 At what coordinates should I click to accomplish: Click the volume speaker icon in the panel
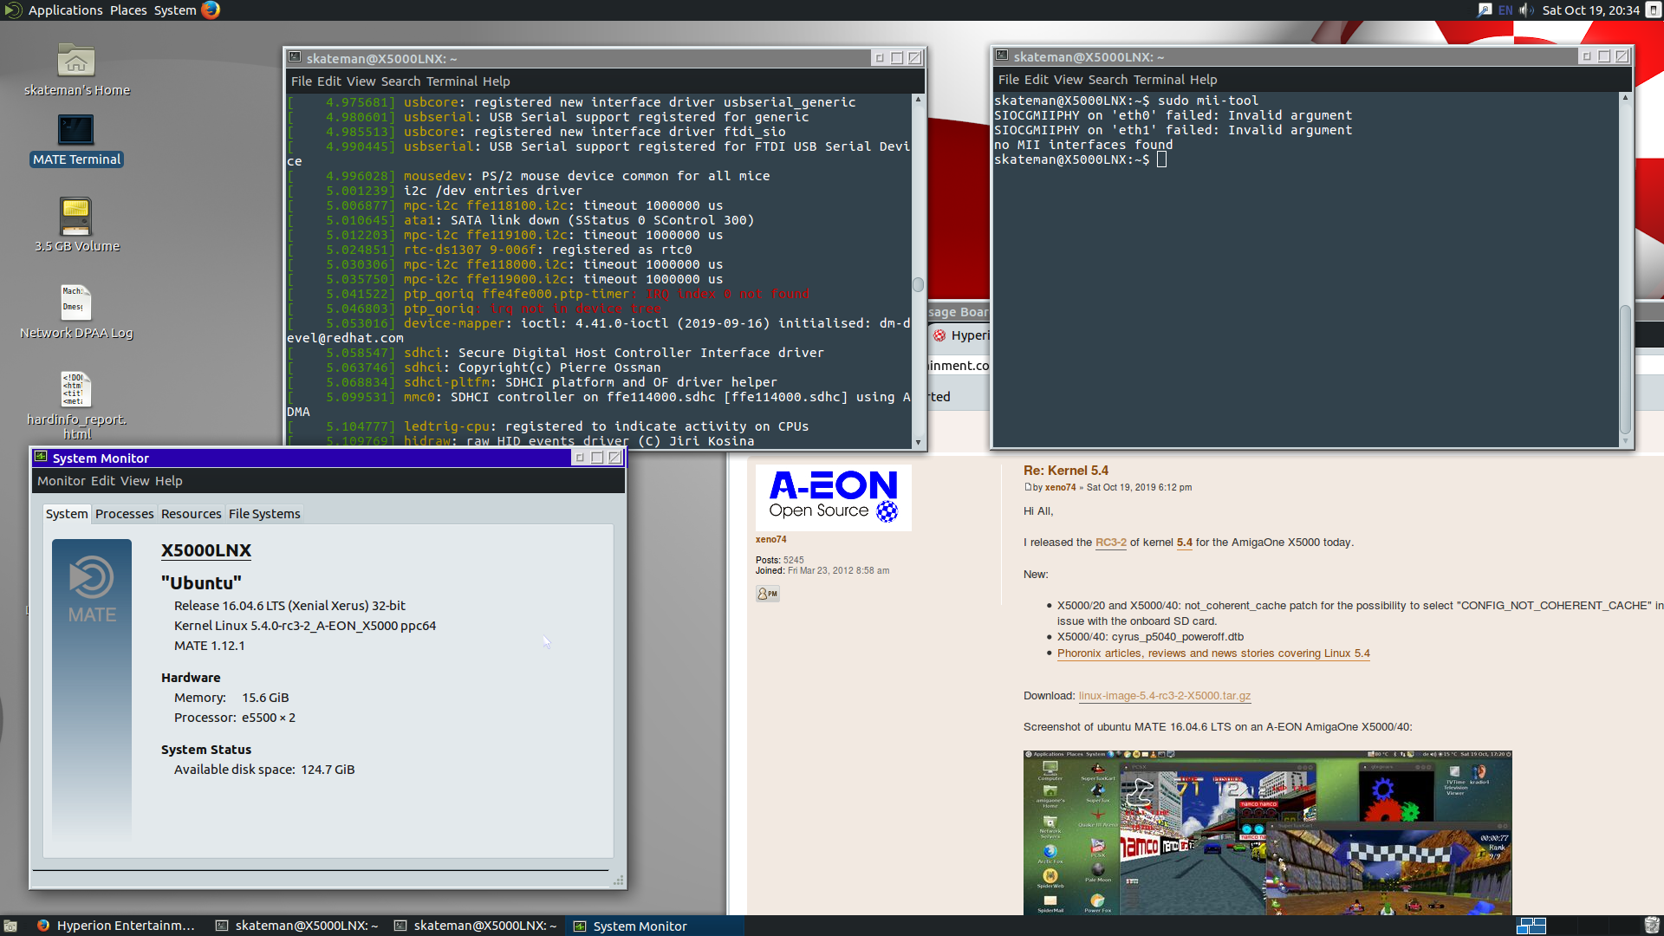tap(1526, 10)
